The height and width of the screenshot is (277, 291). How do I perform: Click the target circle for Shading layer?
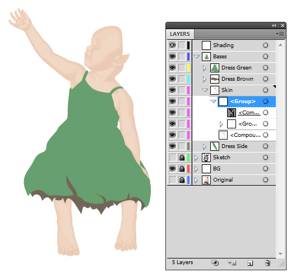[x=265, y=45]
